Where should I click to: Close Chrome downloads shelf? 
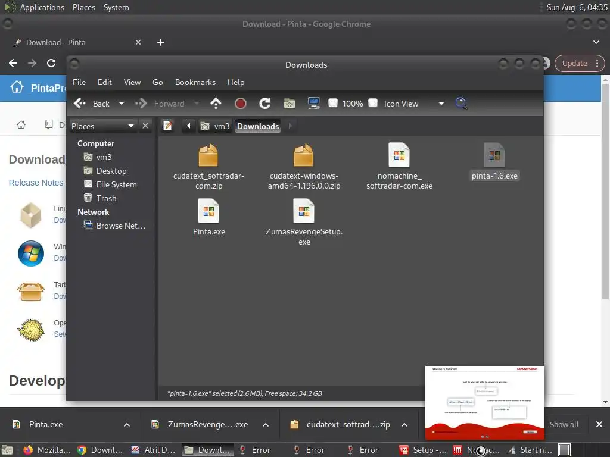(x=599, y=425)
